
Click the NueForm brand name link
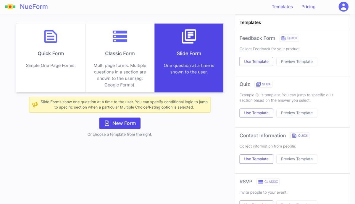(34, 6)
